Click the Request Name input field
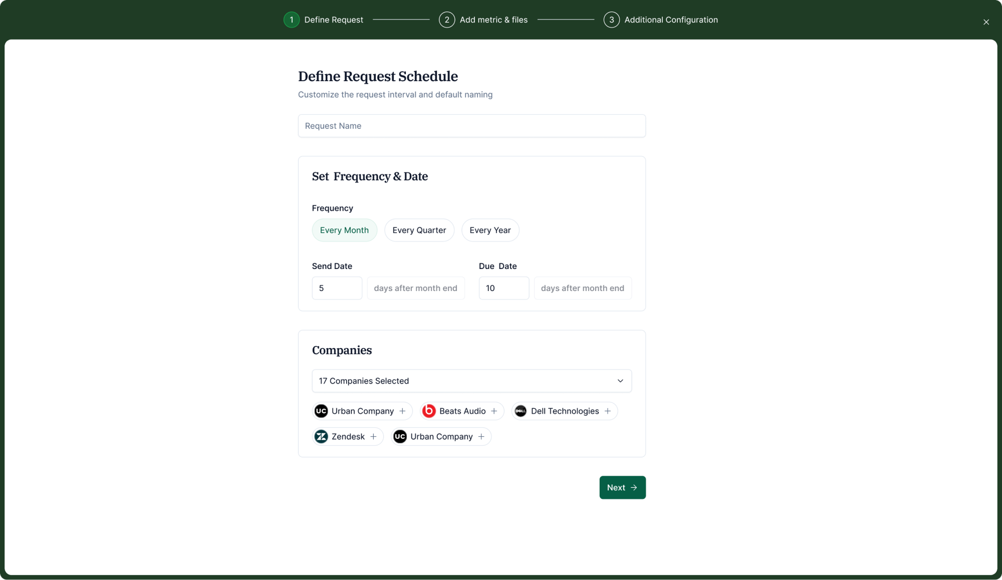The image size is (1002, 580). click(x=471, y=126)
